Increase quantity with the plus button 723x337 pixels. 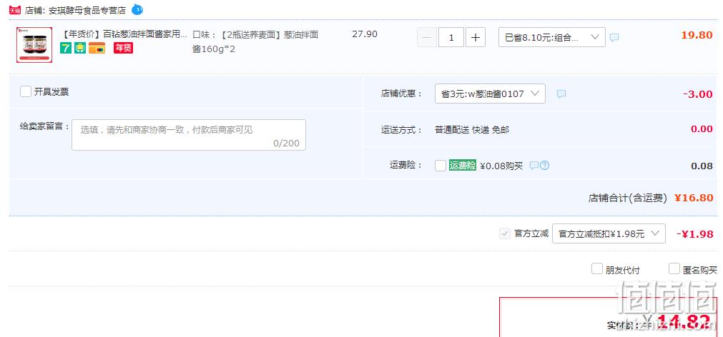click(x=476, y=37)
